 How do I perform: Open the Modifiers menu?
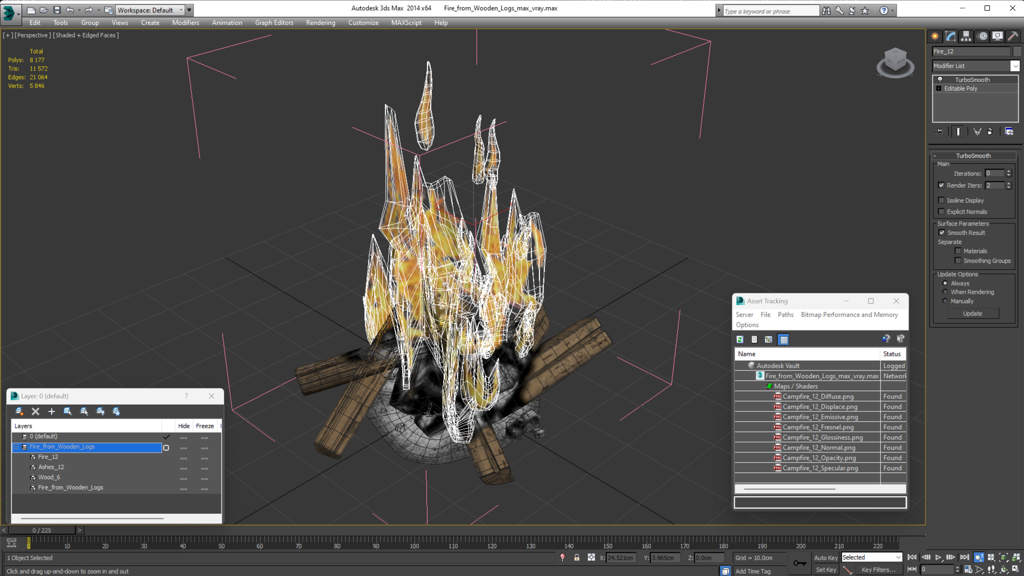pos(185,23)
